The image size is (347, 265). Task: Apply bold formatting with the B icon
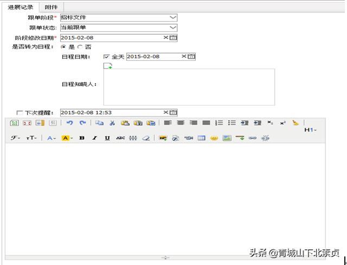(x=82, y=138)
